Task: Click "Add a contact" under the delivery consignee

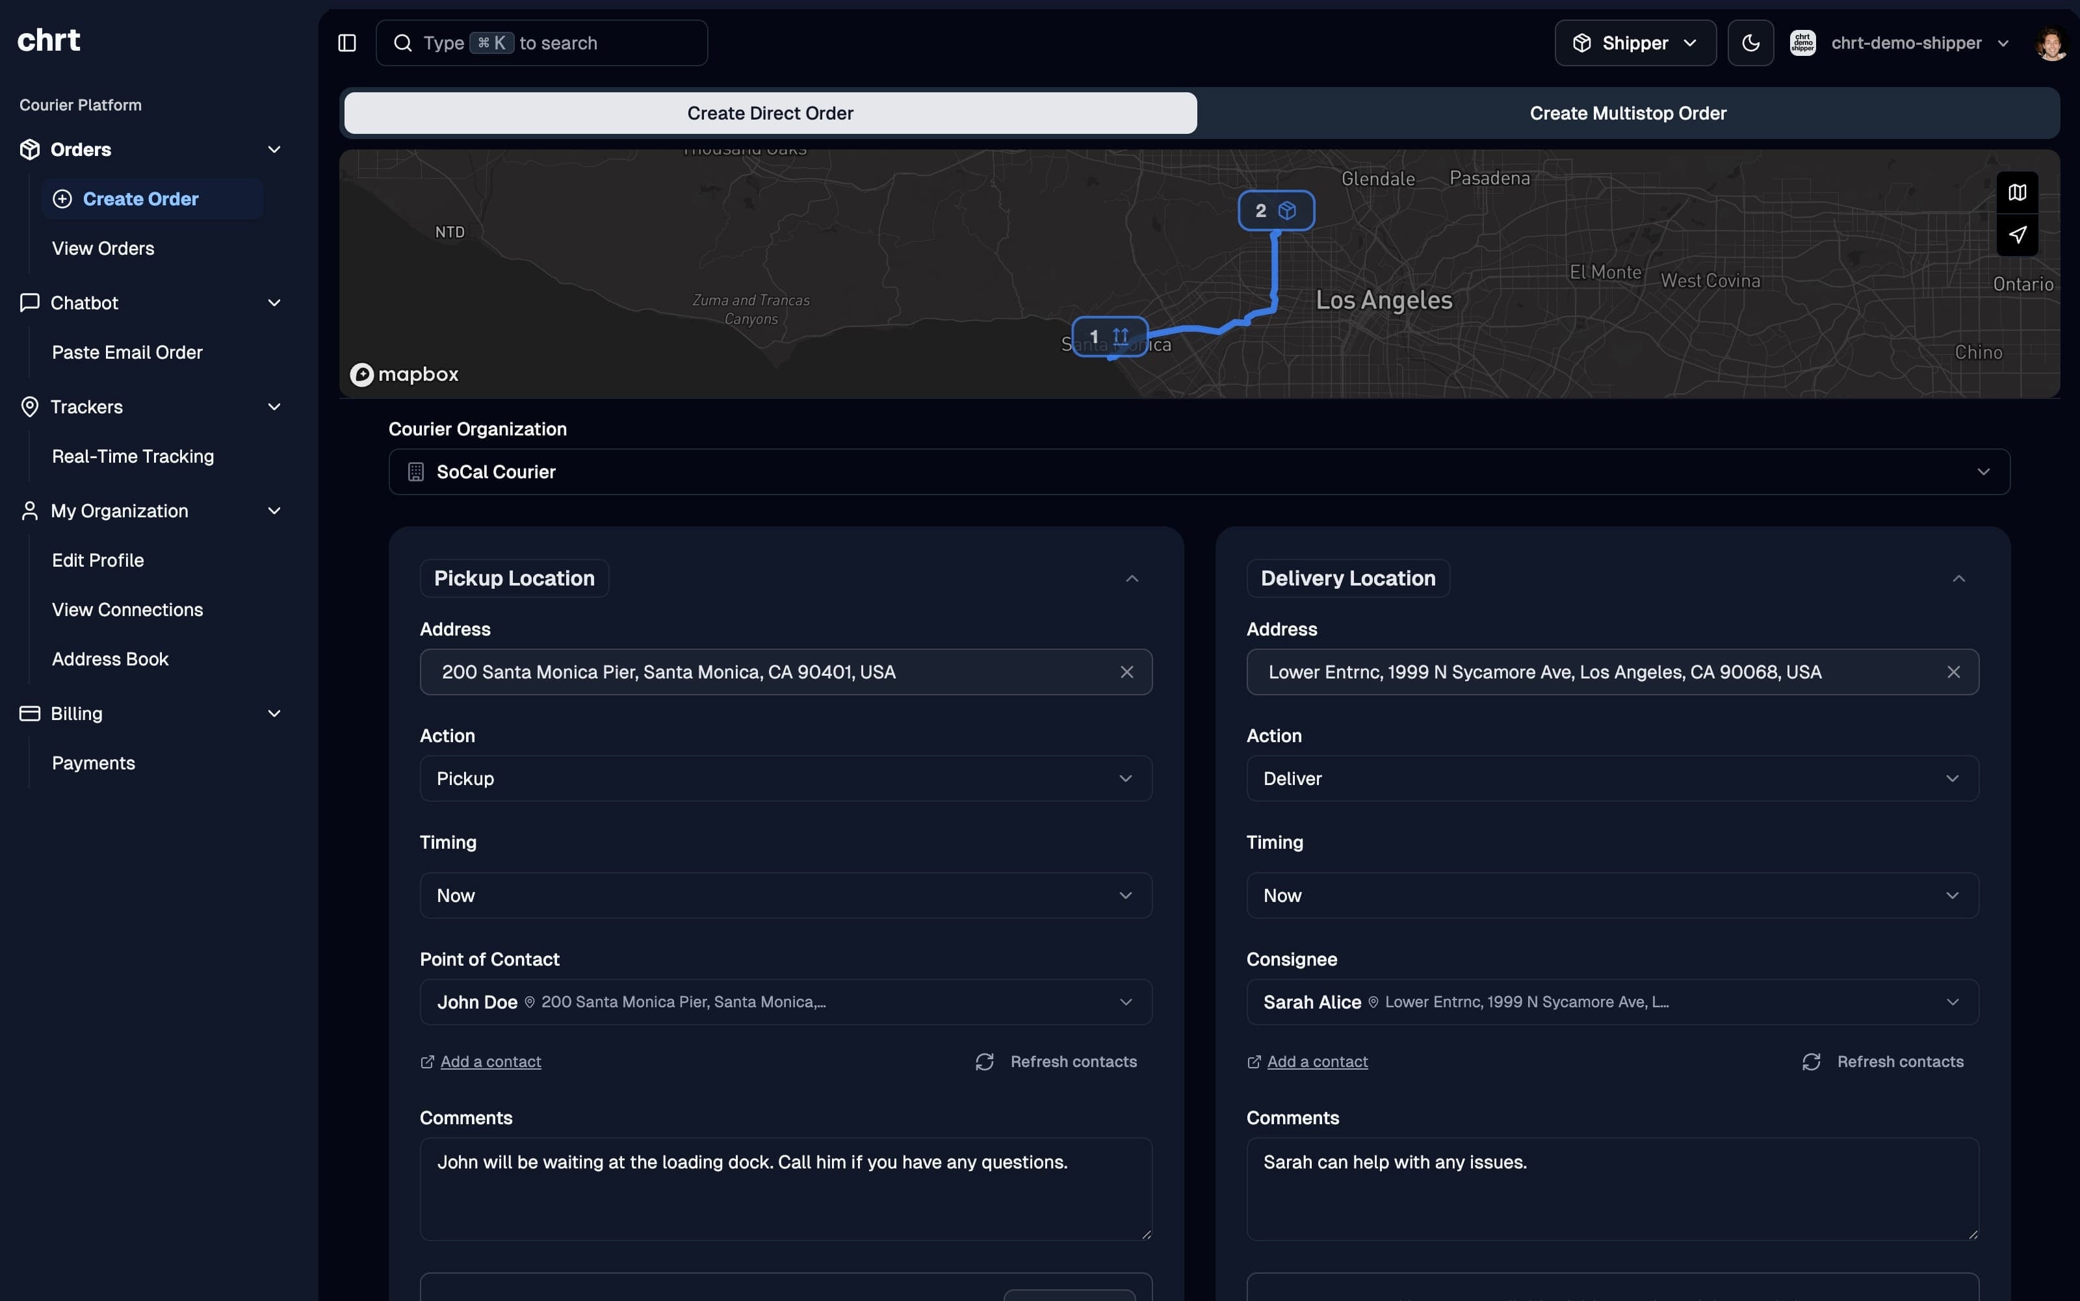Action: [1316, 1062]
